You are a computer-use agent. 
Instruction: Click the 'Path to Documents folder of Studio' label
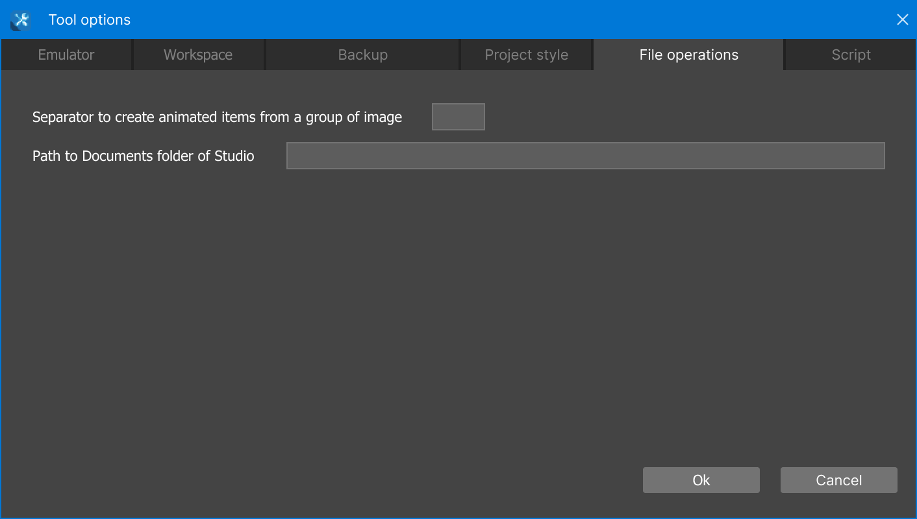point(143,156)
